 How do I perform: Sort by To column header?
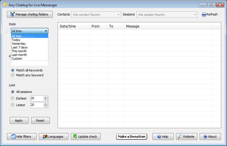coord(116,26)
